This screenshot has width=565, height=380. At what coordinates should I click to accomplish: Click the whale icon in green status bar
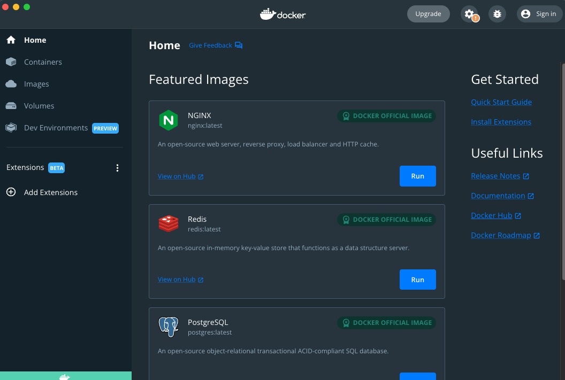(x=65, y=377)
